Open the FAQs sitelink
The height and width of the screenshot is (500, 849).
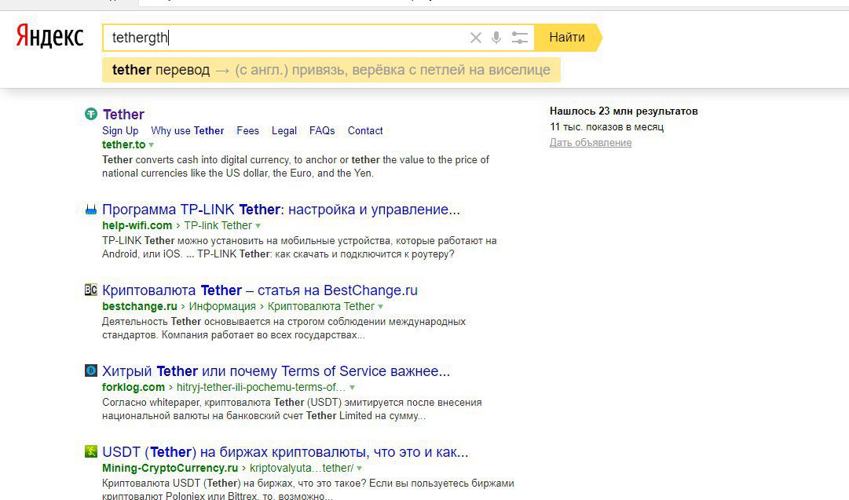[322, 130]
